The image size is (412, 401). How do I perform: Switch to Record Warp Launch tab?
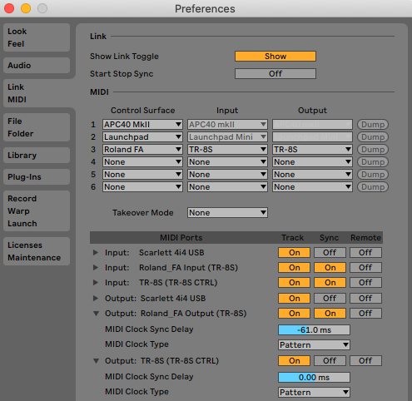(37, 211)
